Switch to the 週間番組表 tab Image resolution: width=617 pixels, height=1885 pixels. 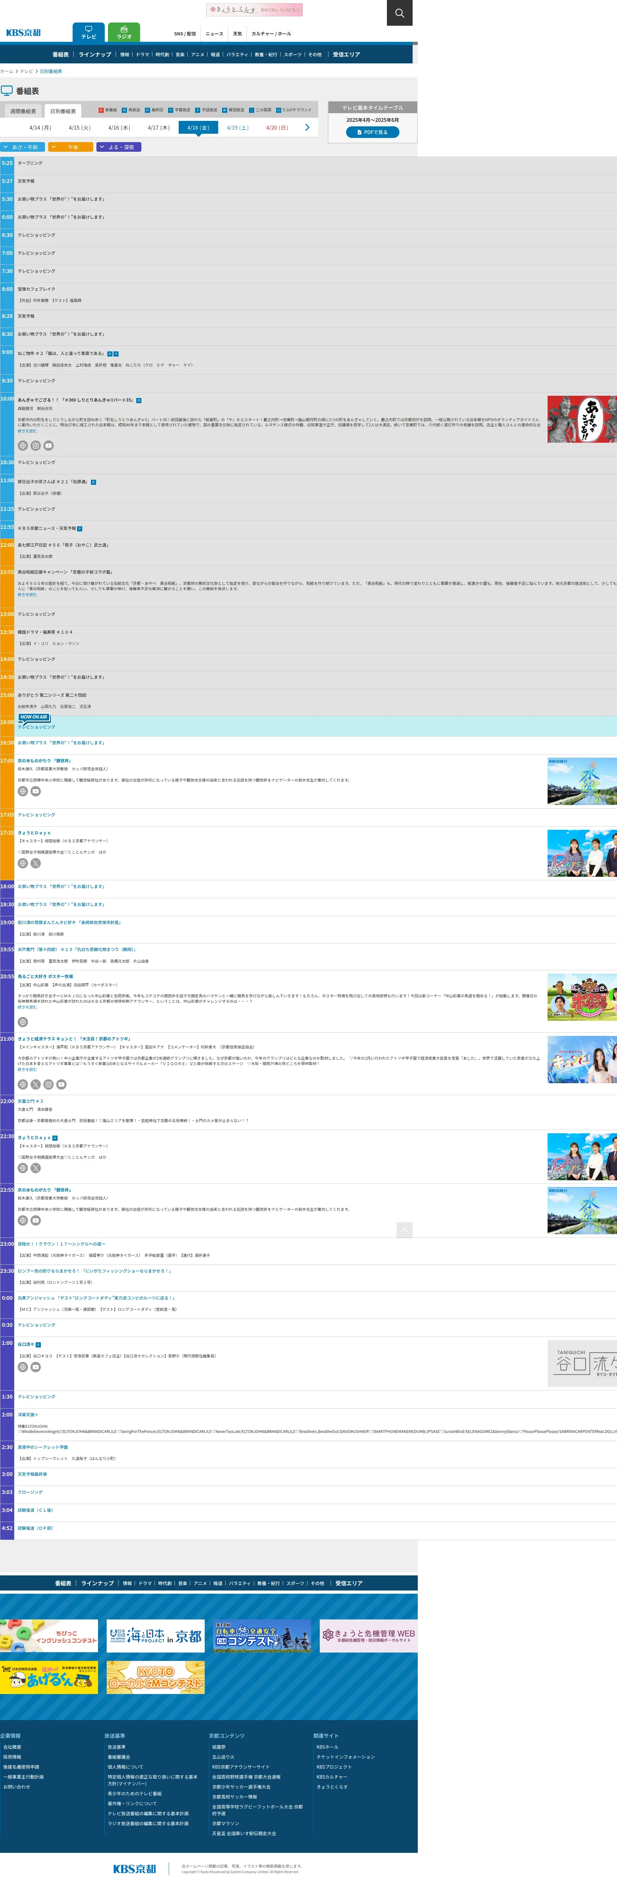pos(23,111)
